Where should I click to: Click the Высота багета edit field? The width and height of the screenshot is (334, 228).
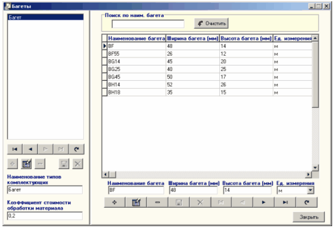(248, 190)
